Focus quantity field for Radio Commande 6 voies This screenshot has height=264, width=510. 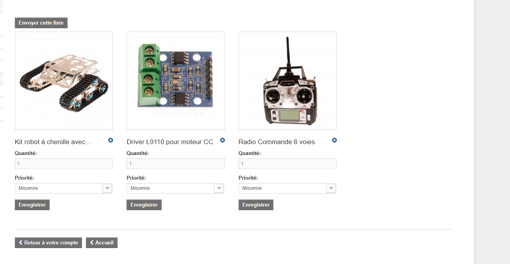click(287, 164)
